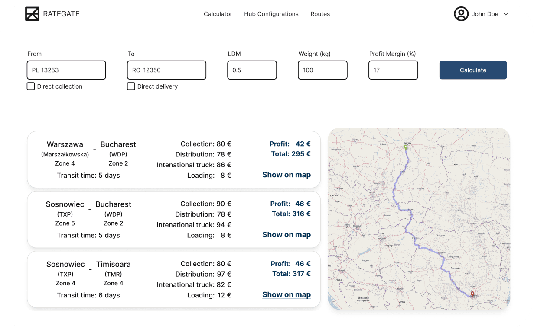Select the LDM input showing 0.5
This screenshot has height=332, width=534.
pyautogui.click(x=252, y=70)
